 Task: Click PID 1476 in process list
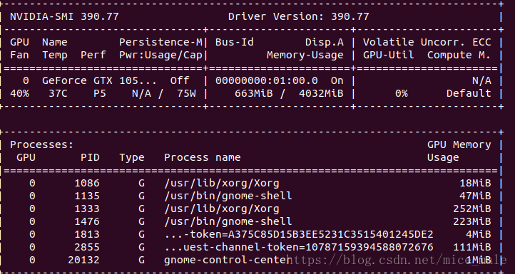coord(87,221)
